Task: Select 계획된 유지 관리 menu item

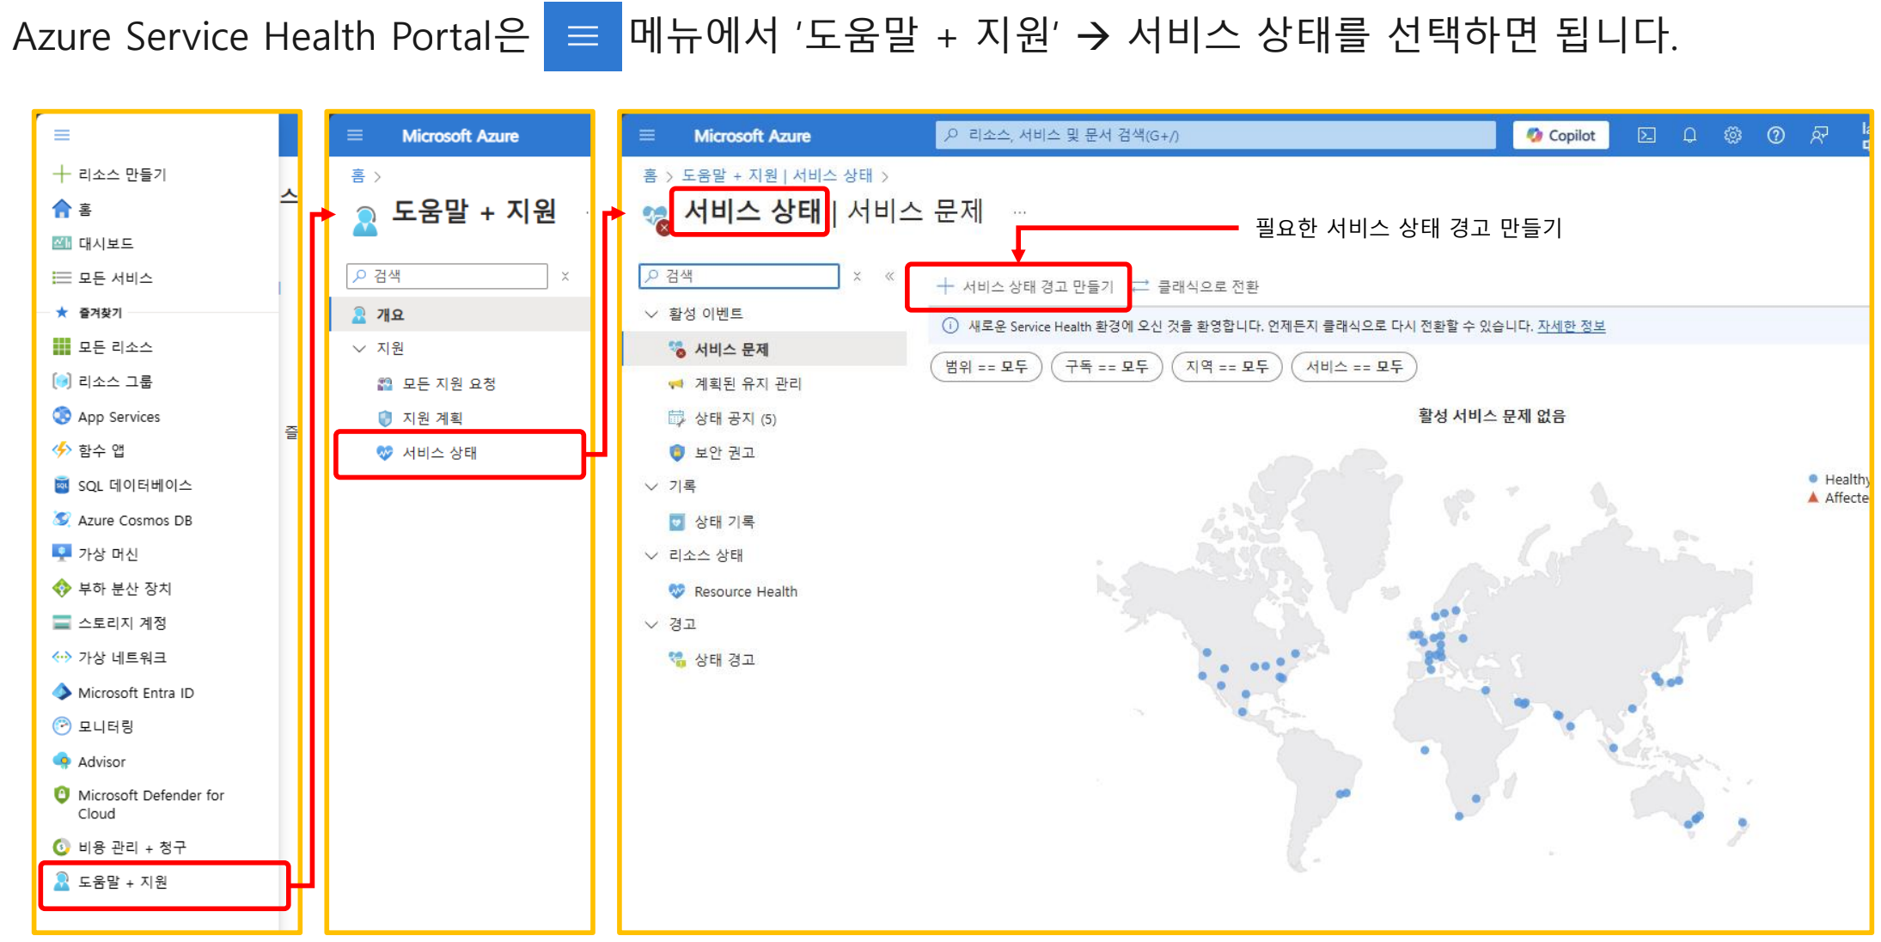Action: (x=747, y=383)
